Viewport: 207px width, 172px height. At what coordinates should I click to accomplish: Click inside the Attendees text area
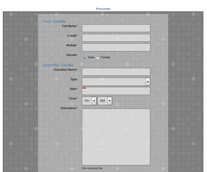[x=116, y=137]
